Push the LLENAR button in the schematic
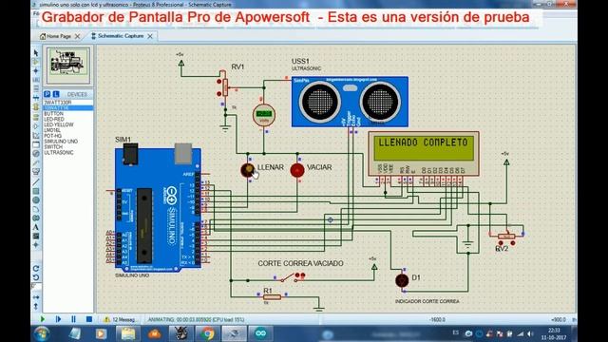 point(247,170)
